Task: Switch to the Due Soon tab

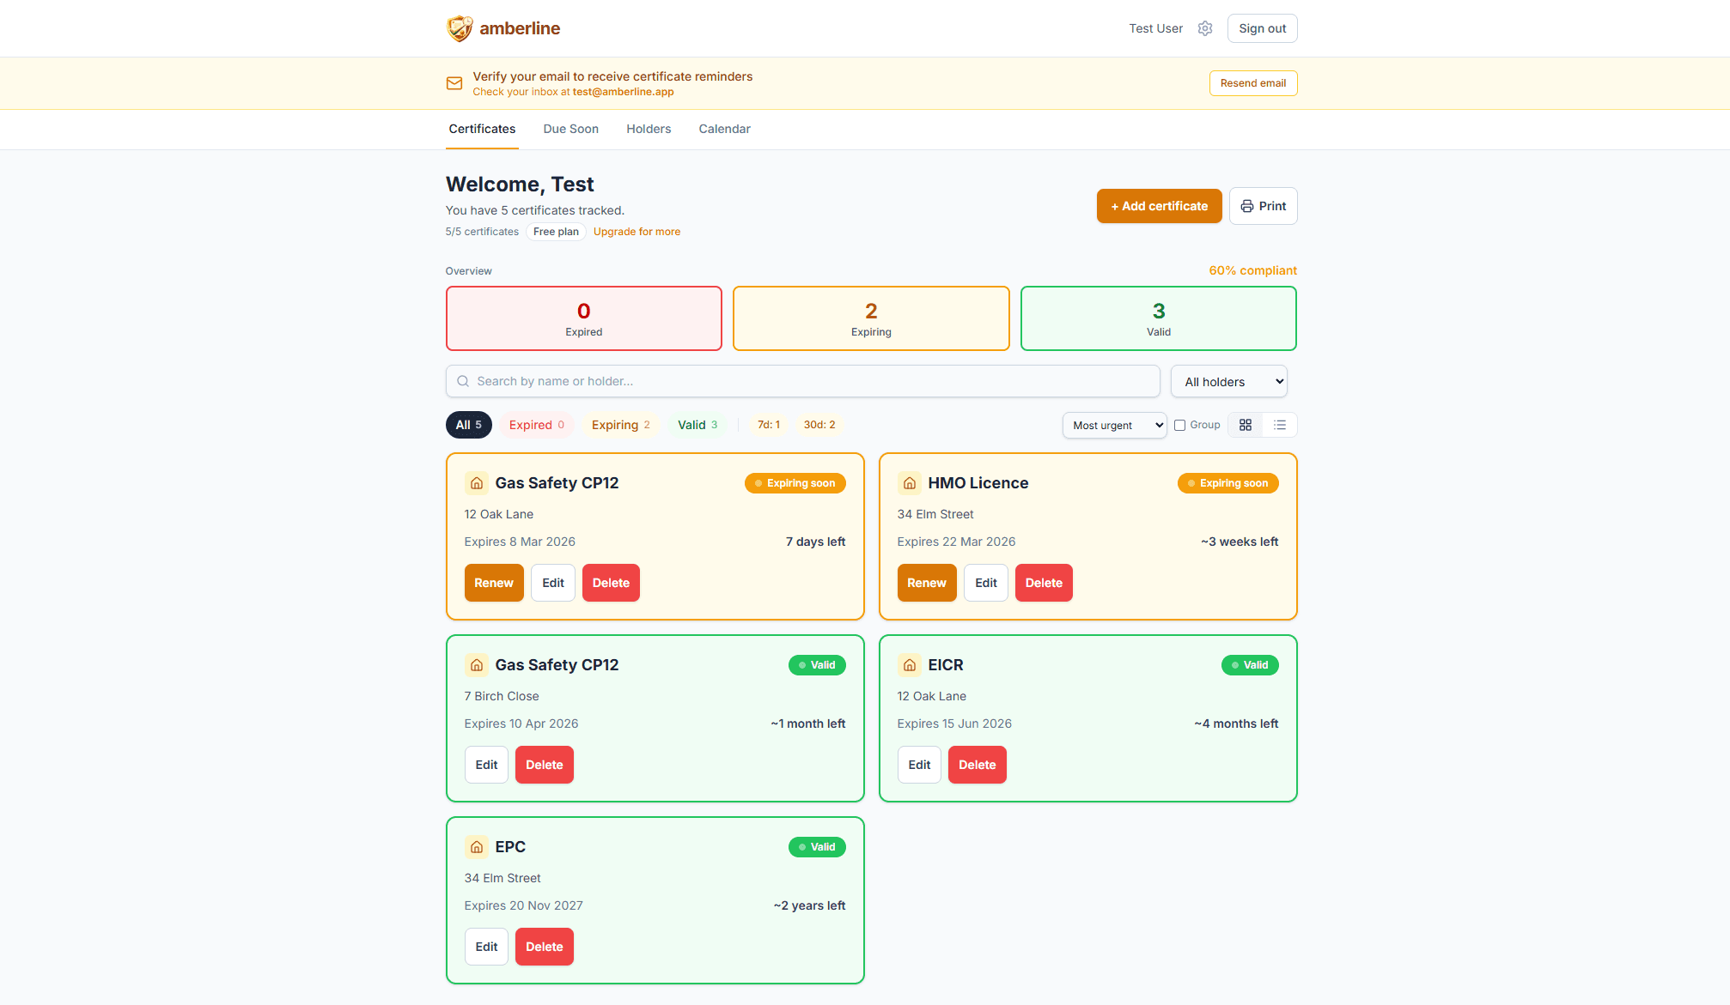Action: tap(570, 129)
